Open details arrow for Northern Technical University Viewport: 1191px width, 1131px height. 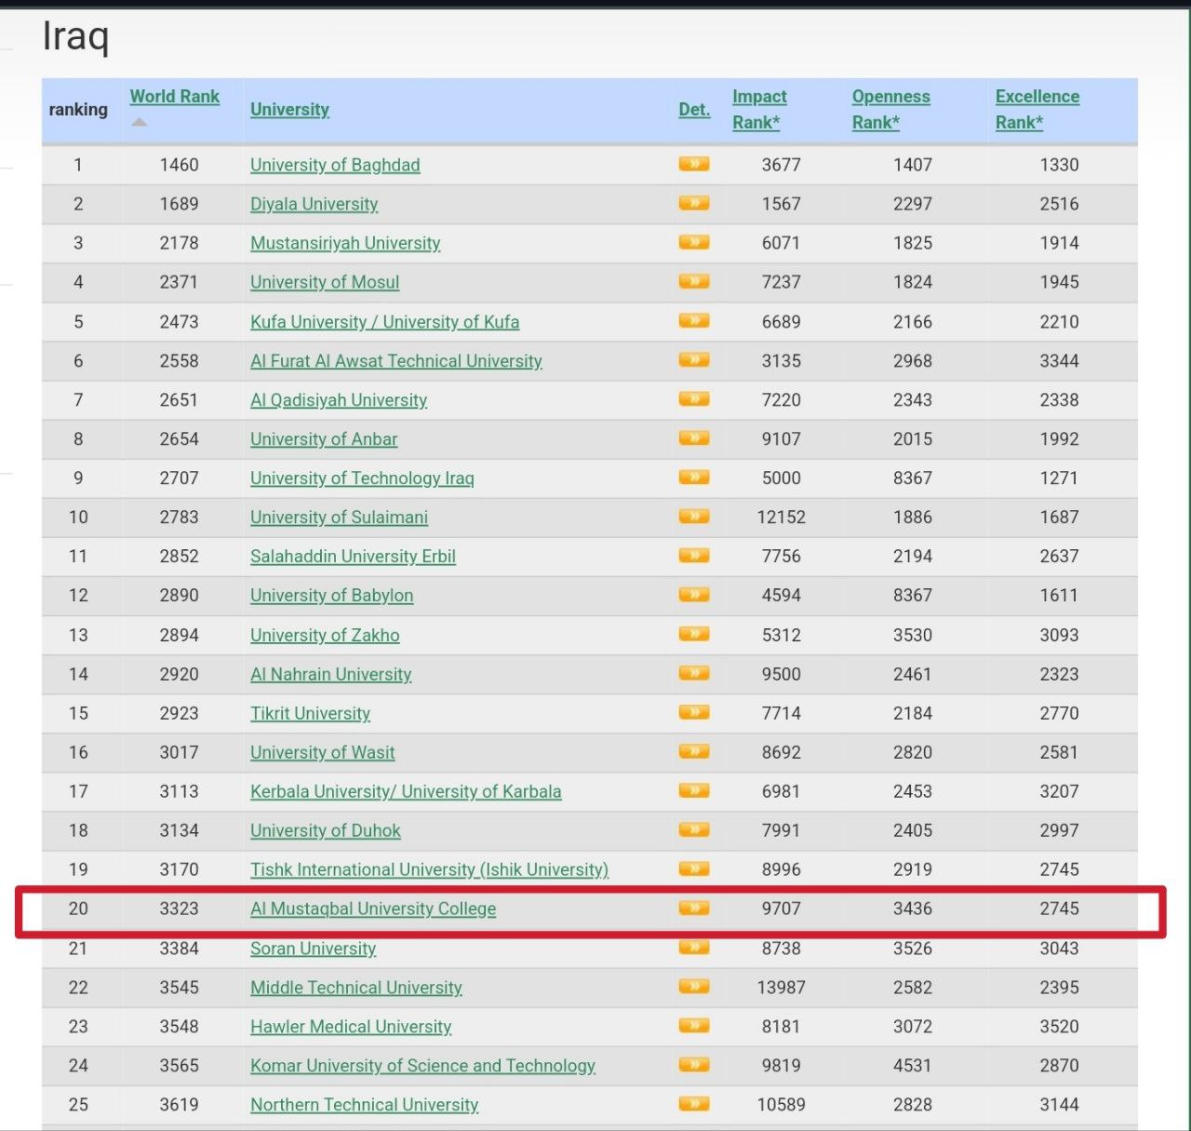(693, 1104)
